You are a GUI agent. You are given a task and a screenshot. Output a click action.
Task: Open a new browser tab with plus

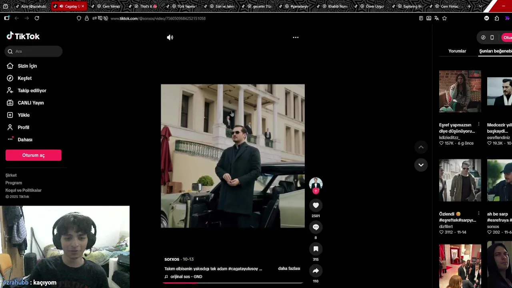coord(469,6)
